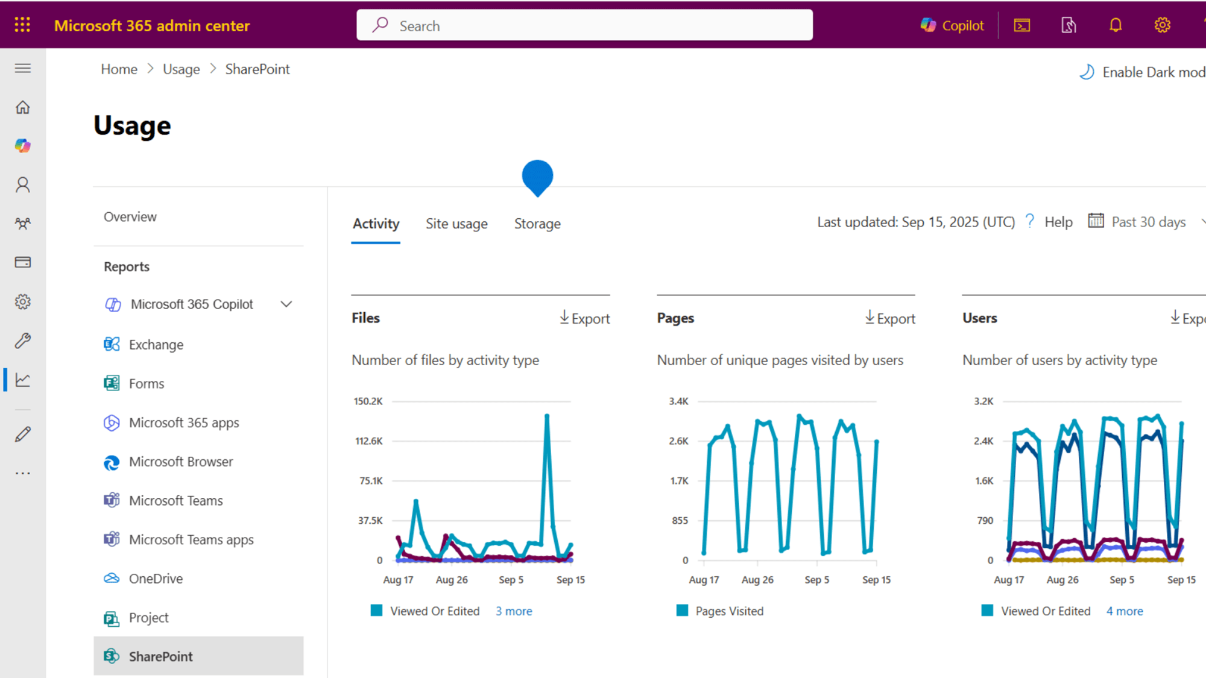Open Users icon in left rail
Viewport: 1206px width, 678px height.
click(23, 184)
